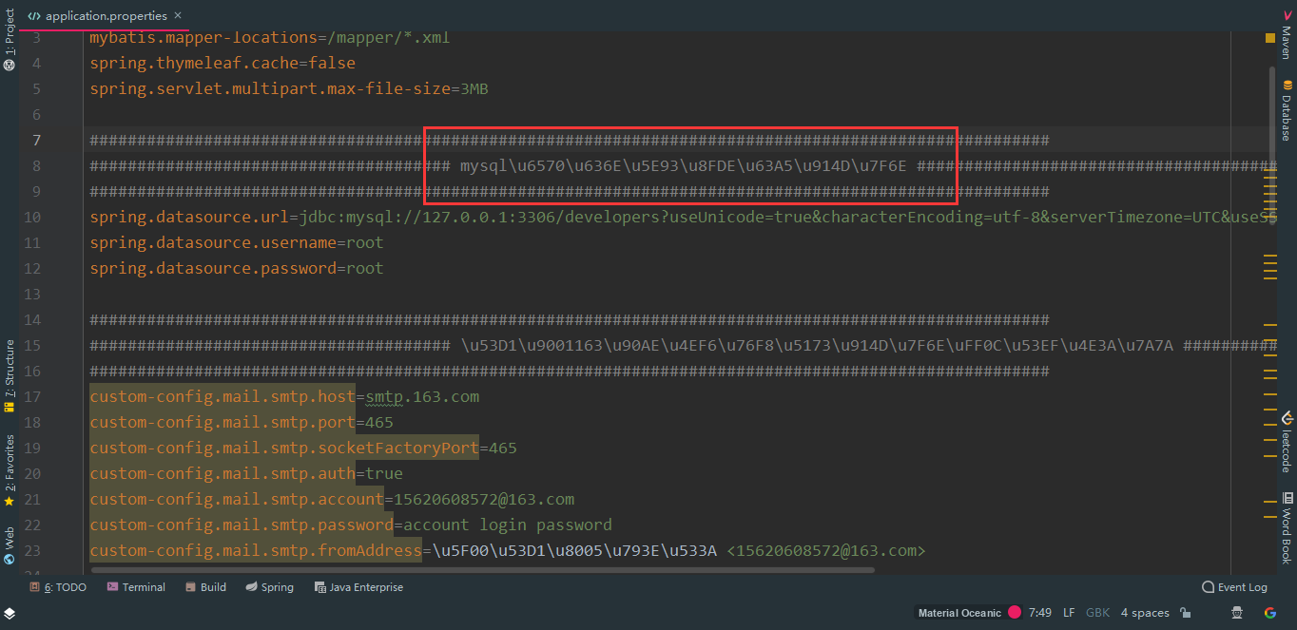Viewport: 1297px width, 630px height.
Task: Click the spring.datasource.username key
Action: pyautogui.click(x=213, y=243)
